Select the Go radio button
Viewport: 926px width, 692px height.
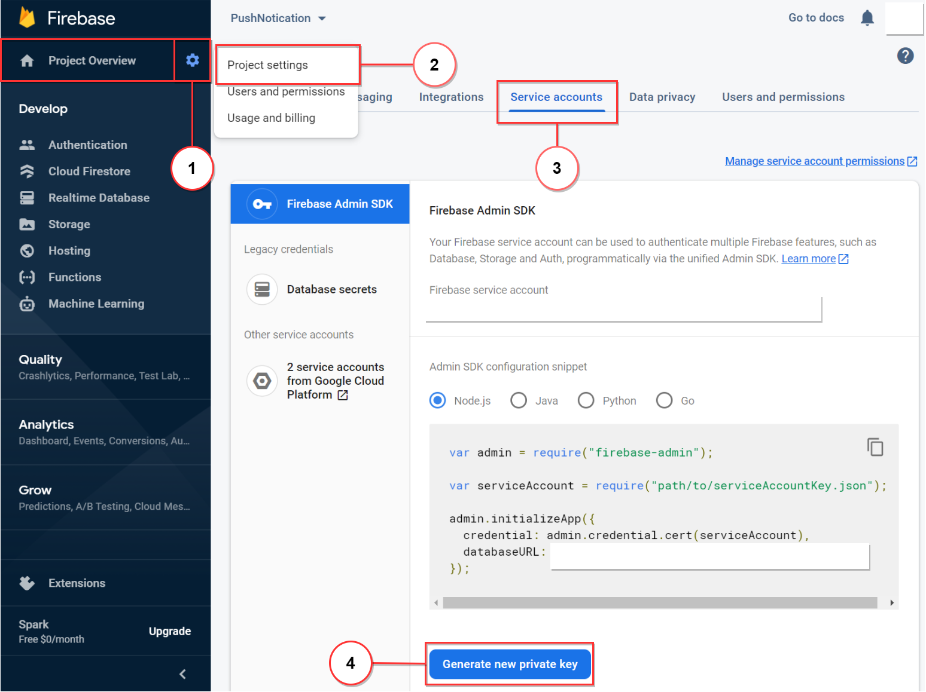(664, 400)
